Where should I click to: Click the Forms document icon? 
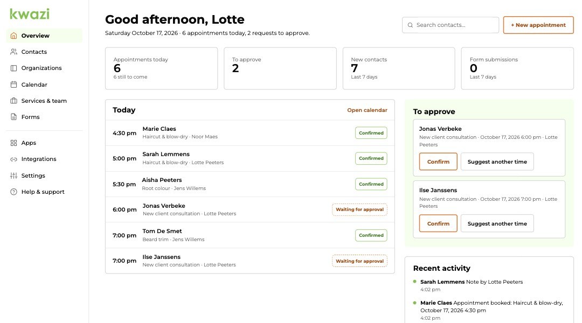coord(13,117)
